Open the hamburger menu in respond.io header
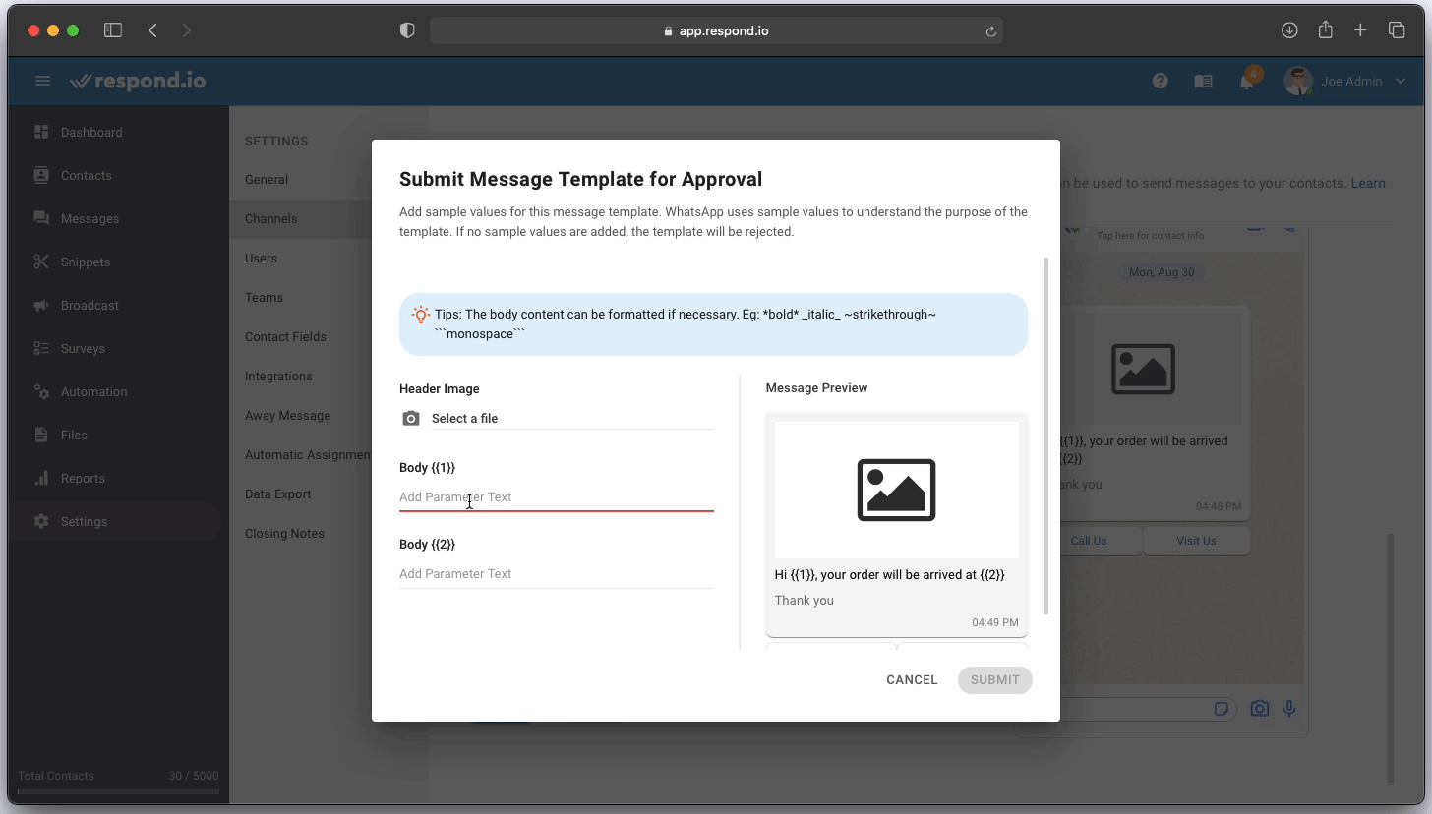This screenshot has height=814, width=1432. click(42, 81)
